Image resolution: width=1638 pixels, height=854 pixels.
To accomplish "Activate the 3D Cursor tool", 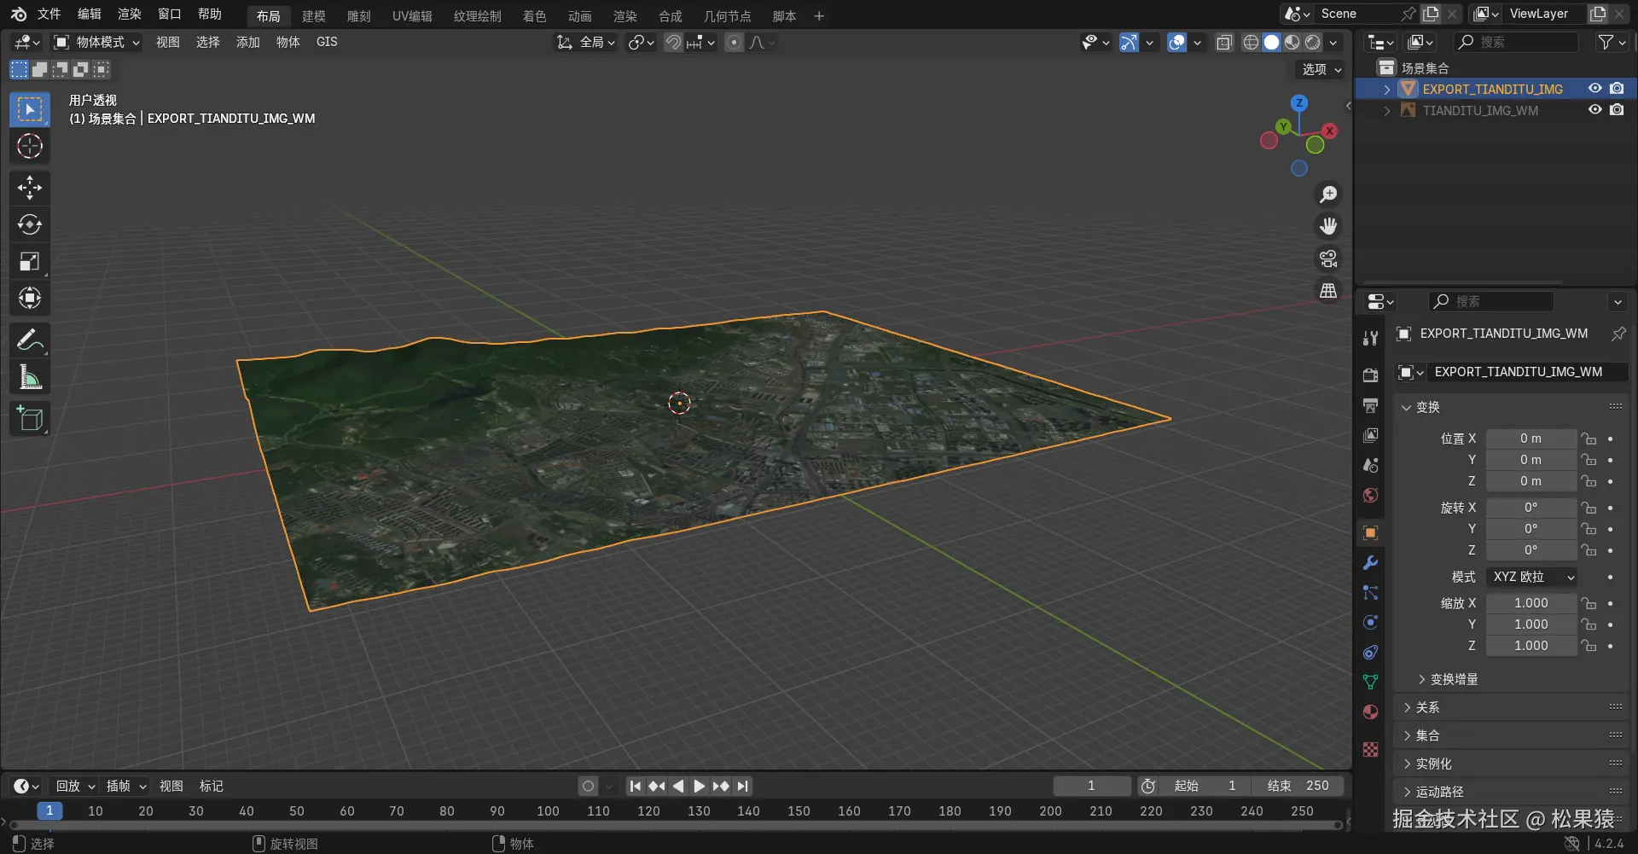I will point(30,147).
